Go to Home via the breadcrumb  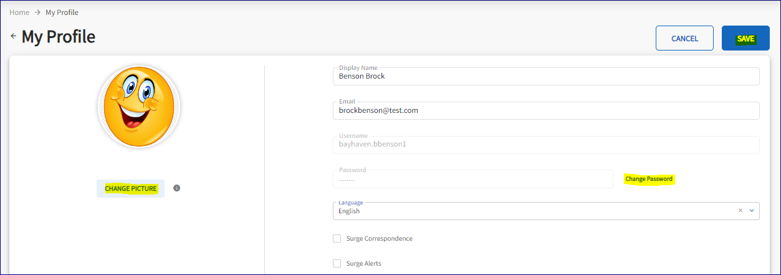click(x=19, y=12)
